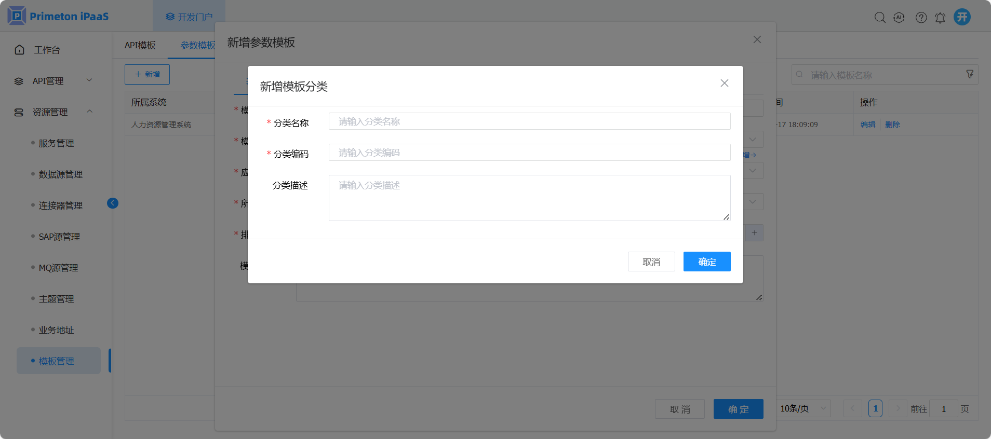Open the 开发门户 tab
This screenshot has height=439, width=991.
pyautogui.click(x=189, y=17)
